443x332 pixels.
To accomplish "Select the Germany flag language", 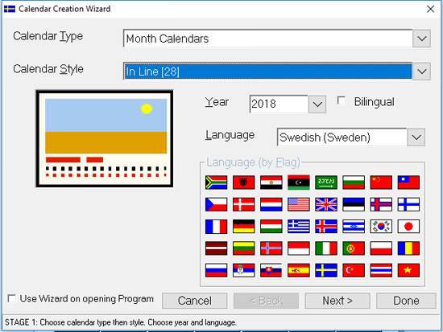I will 243,226.
